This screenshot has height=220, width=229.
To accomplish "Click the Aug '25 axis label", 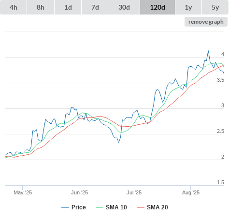I will (191, 192).
